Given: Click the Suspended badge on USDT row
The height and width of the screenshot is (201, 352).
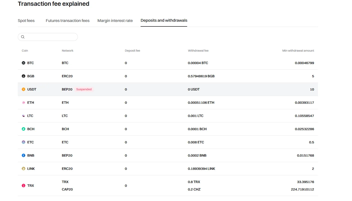Looking at the screenshot, I should tap(84, 89).
